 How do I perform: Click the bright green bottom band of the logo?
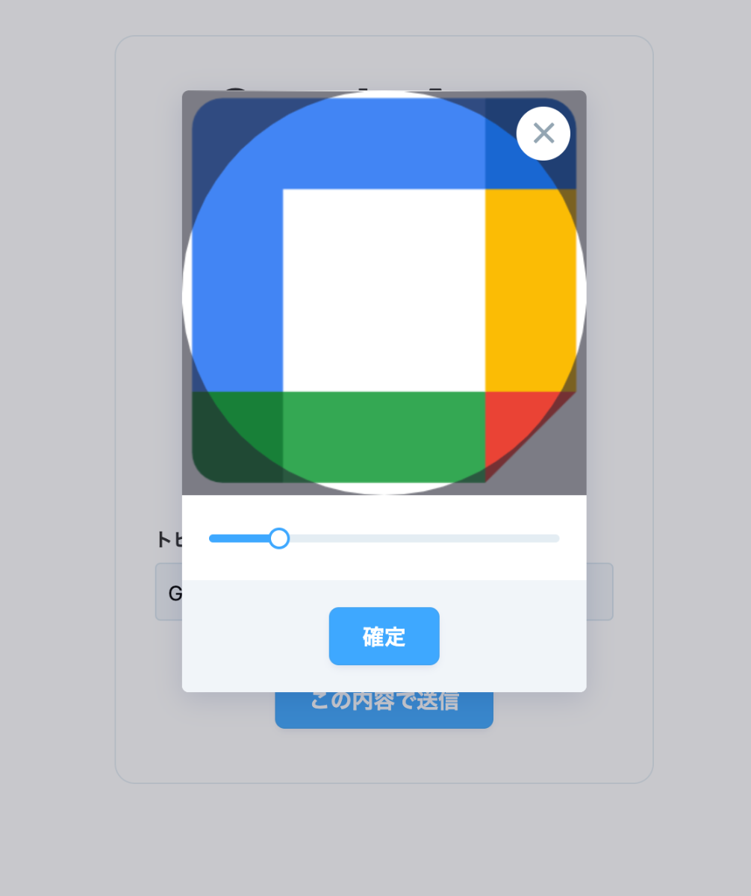click(x=384, y=437)
